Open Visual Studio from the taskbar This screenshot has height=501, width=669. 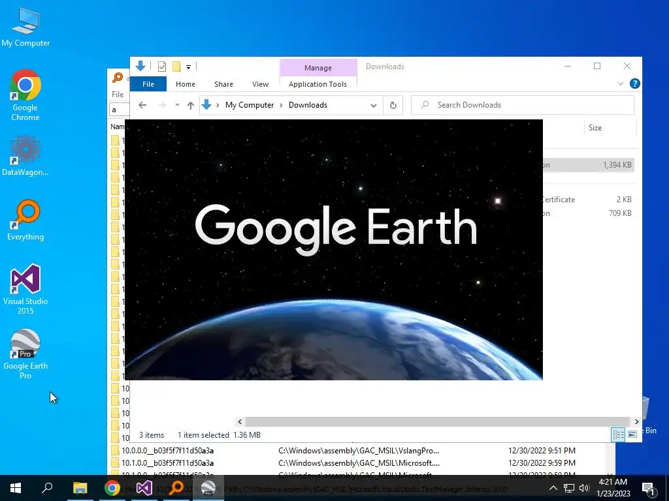pos(144,488)
